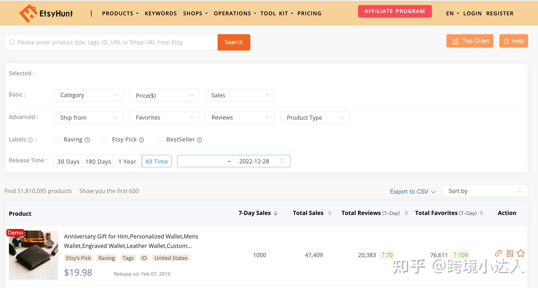
Task: Expand the Product Type dropdown
Action: tap(315, 118)
